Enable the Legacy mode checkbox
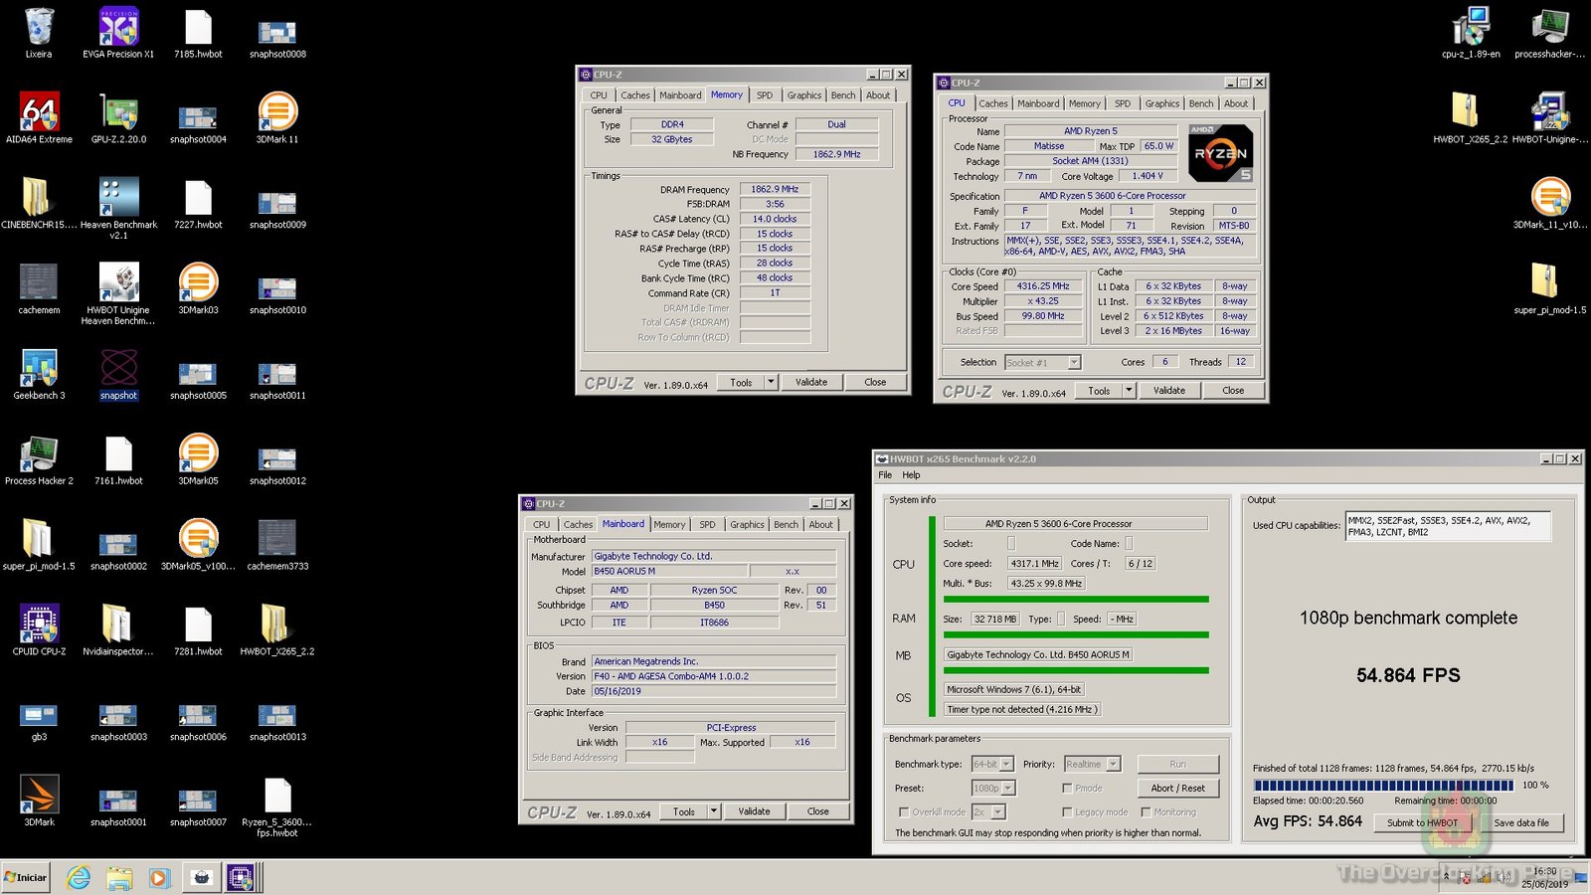Screen dimensions: 1591x895 tap(1067, 811)
